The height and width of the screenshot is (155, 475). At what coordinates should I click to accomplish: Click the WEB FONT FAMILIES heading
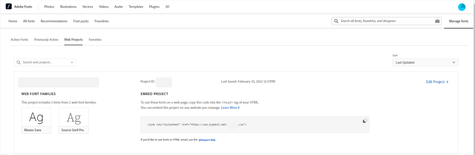[x=39, y=94]
